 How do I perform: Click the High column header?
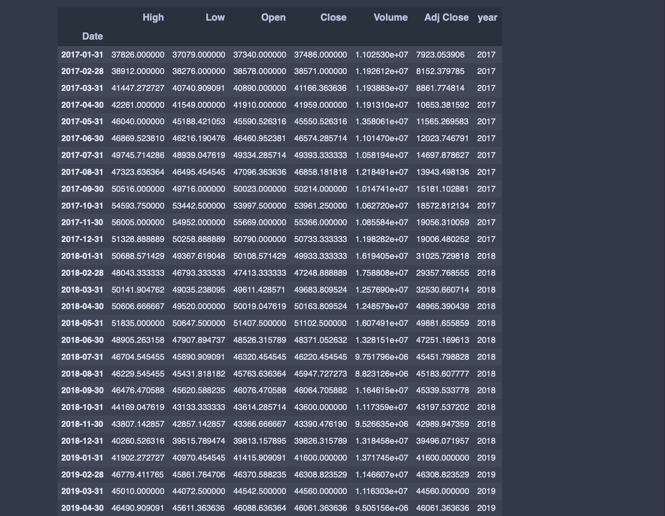(x=153, y=18)
